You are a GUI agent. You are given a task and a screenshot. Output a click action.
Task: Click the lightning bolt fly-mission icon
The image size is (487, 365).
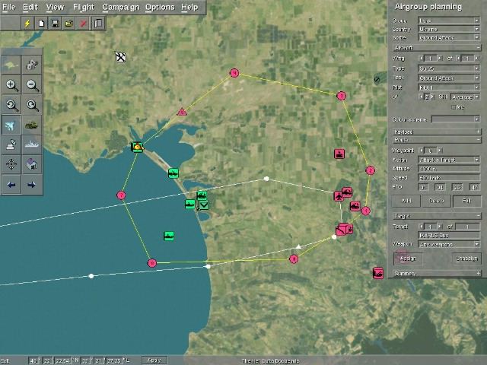pyautogui.click(x=28, y=24)
